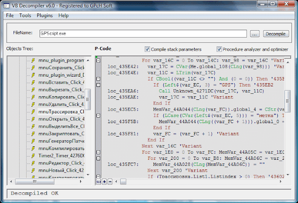Click the loc_435EA6: code line label
The height and width of the screenshot is (203, 298).
click(123, 91)
